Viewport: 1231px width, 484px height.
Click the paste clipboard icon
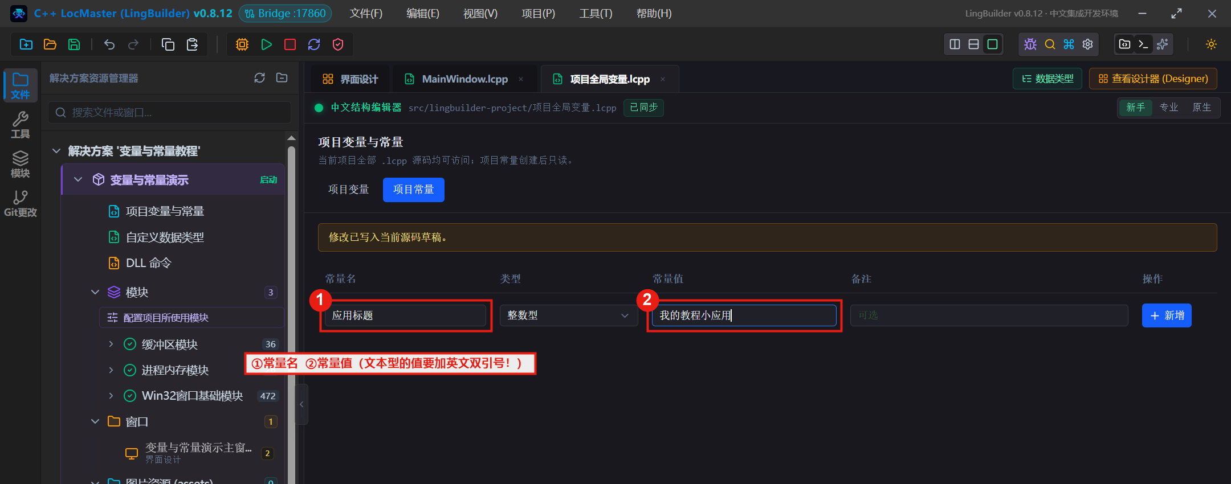pos(192,44)
